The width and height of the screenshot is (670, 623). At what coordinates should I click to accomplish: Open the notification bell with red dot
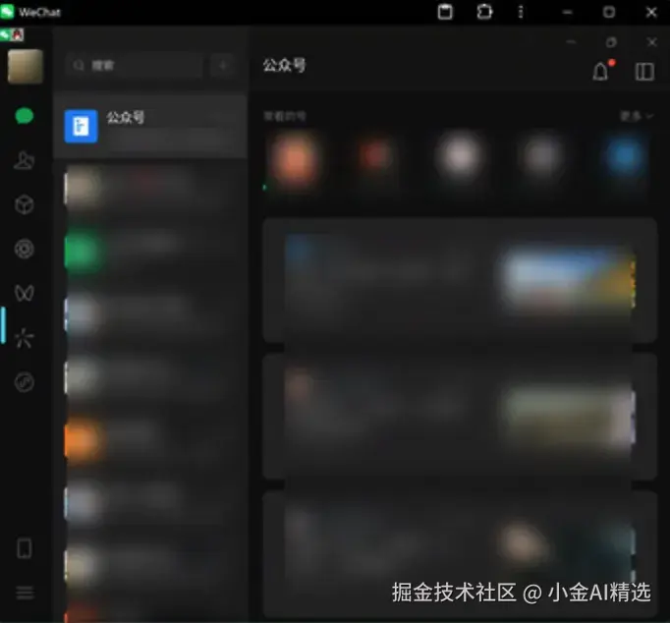point(601,71)
